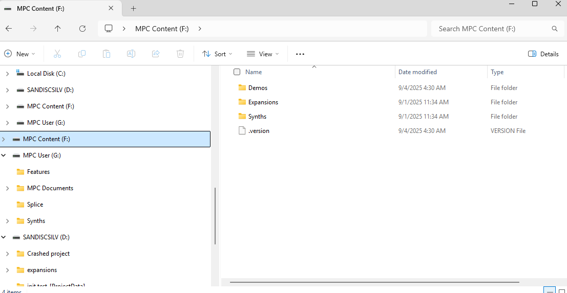
Task: Expand the nested MPC Content (F:) node
Action: [8, 106]
